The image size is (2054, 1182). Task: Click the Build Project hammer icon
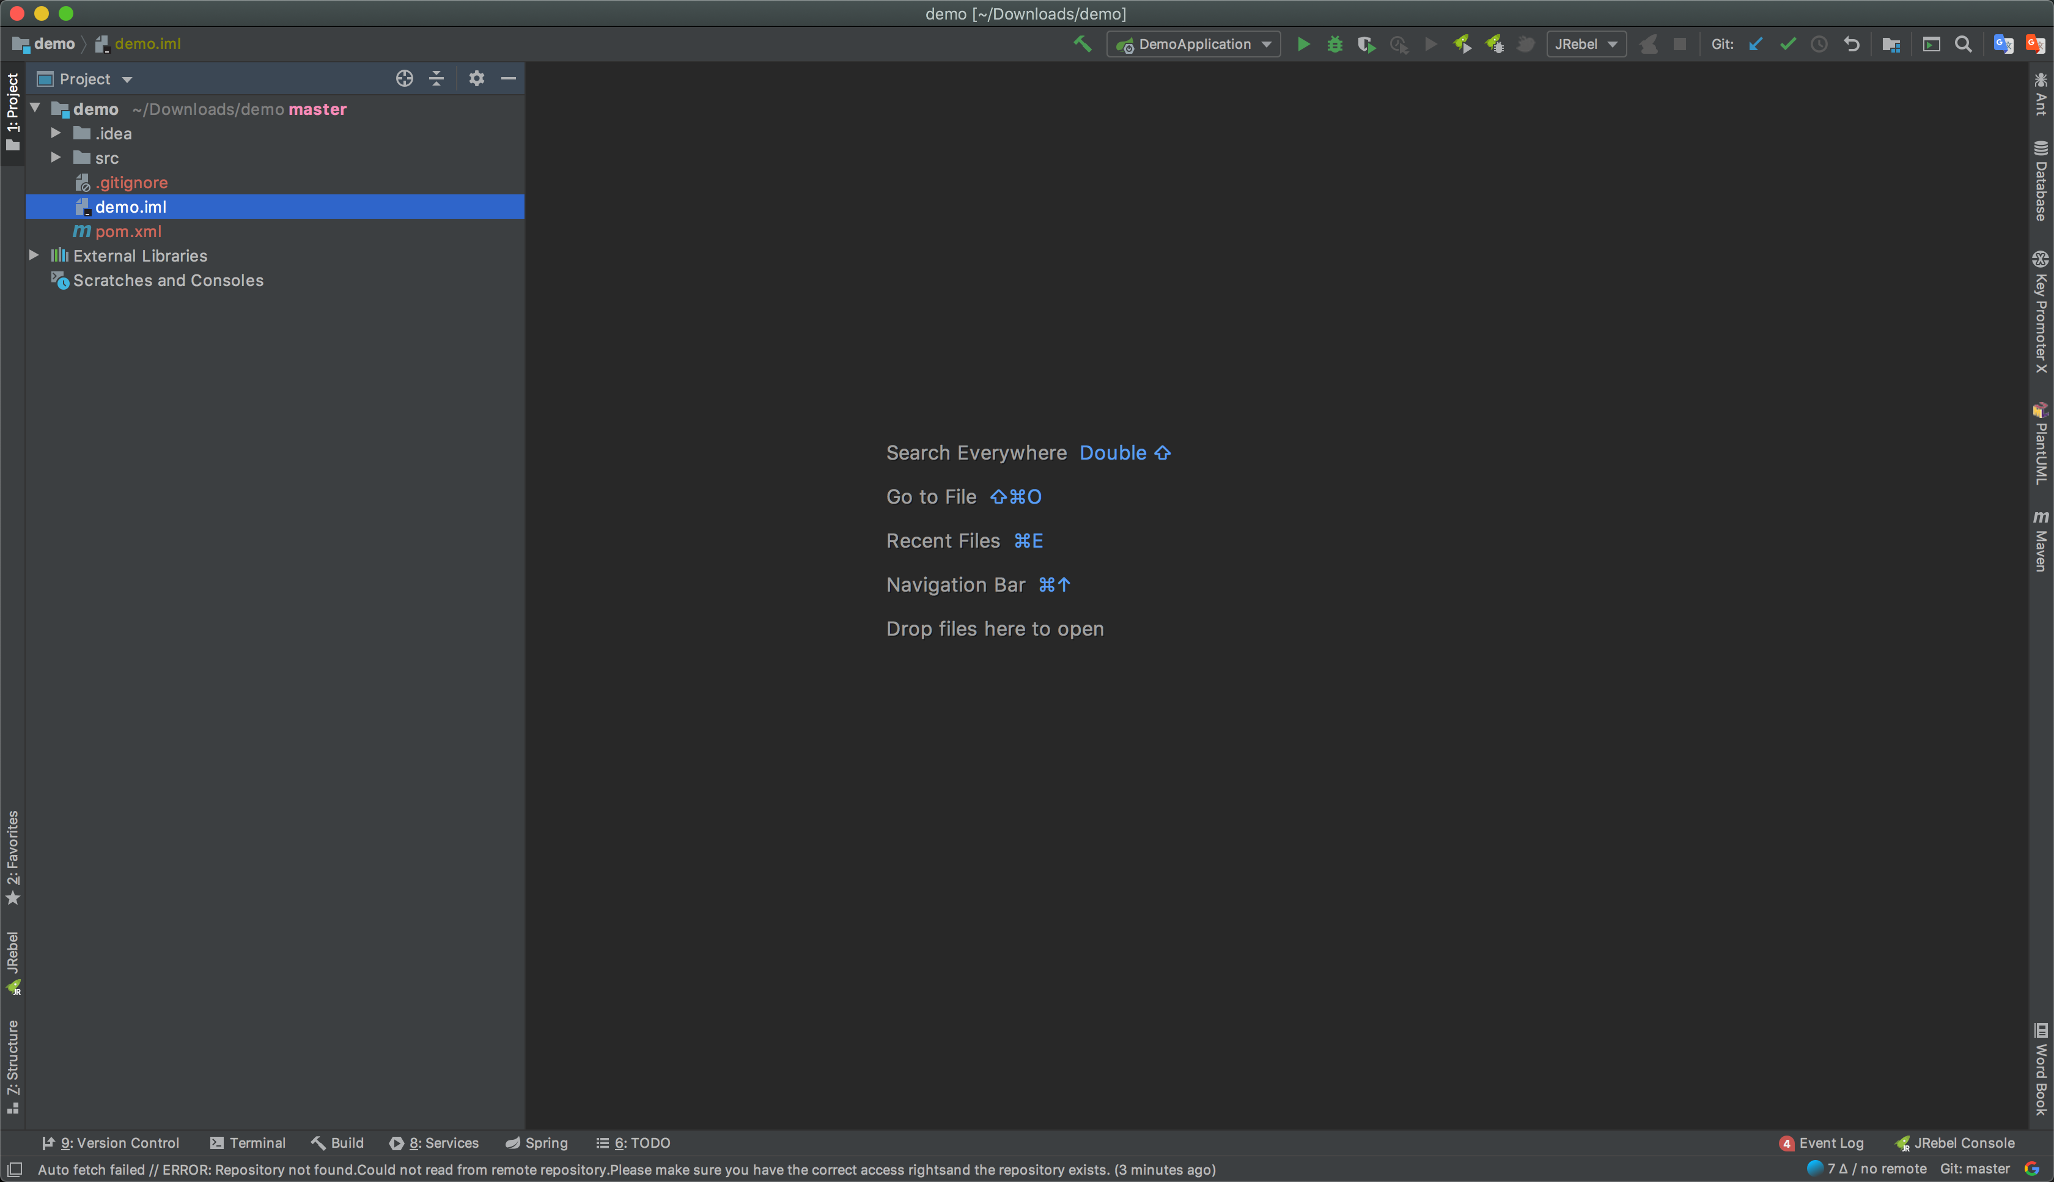(1082, 45)
